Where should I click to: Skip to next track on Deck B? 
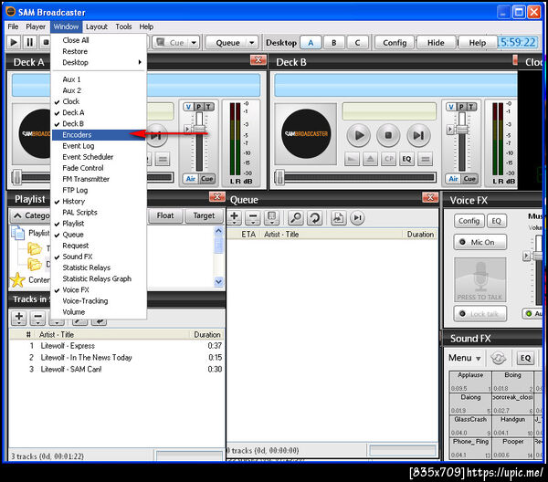click(418, 135)
